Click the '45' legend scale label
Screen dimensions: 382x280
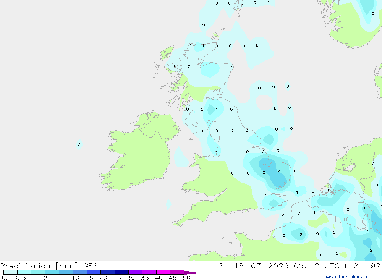pyautogui.click(x=173, y=278)
